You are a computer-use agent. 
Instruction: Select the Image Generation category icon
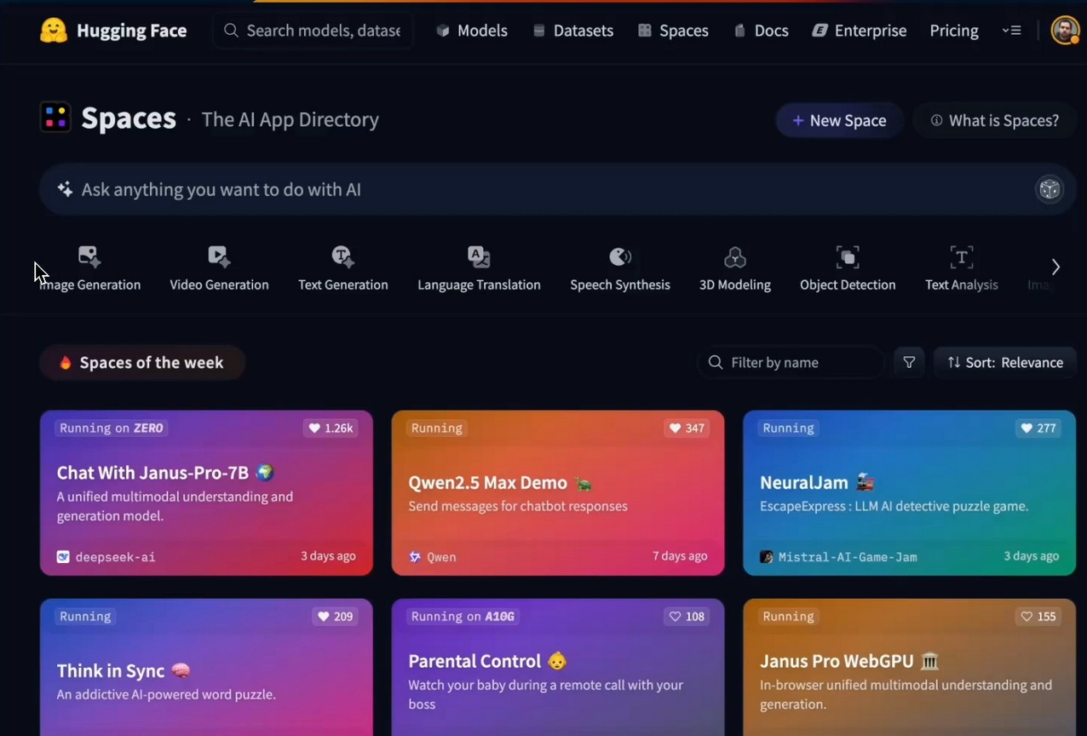[89, 256]
